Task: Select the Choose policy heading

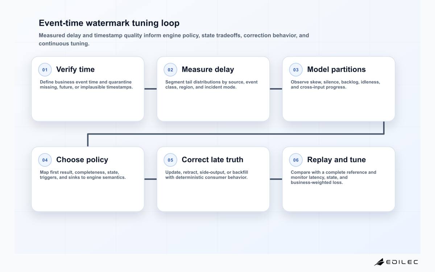Action: coord(82,160)
